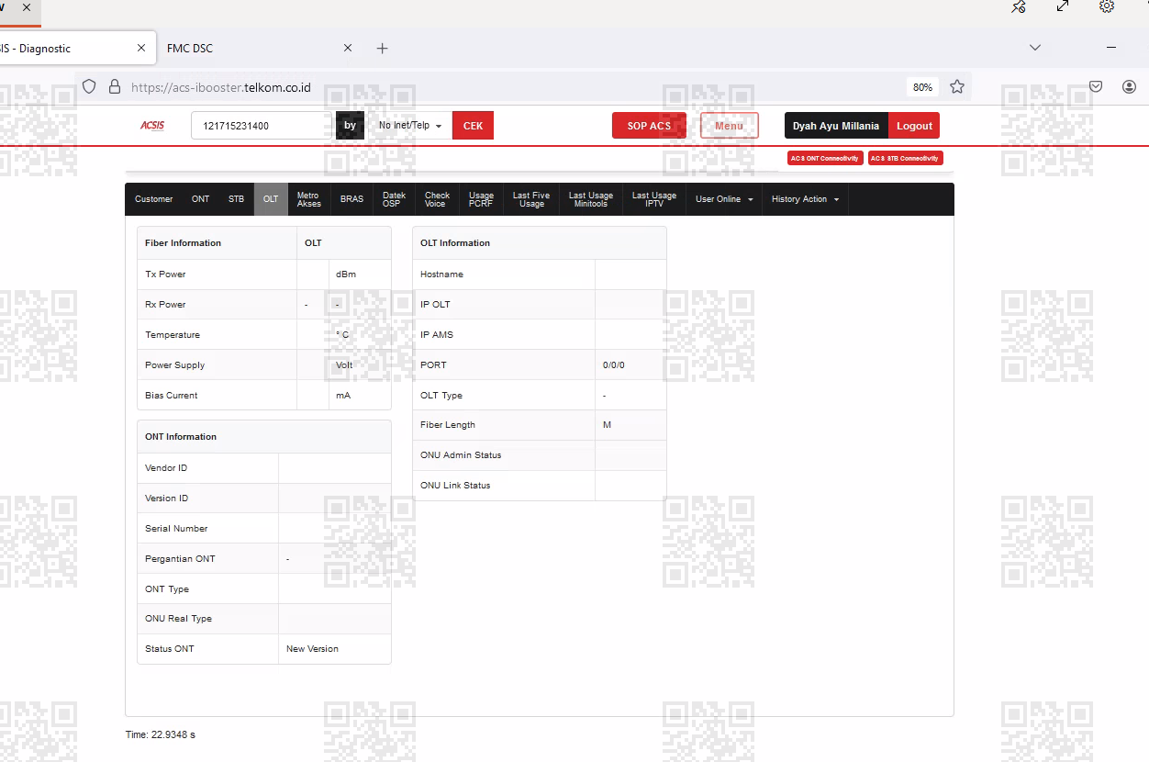Viewport: 1149px width, 762px height.
Task: Open the BRAS tab
Action: [x=351, y=199]
